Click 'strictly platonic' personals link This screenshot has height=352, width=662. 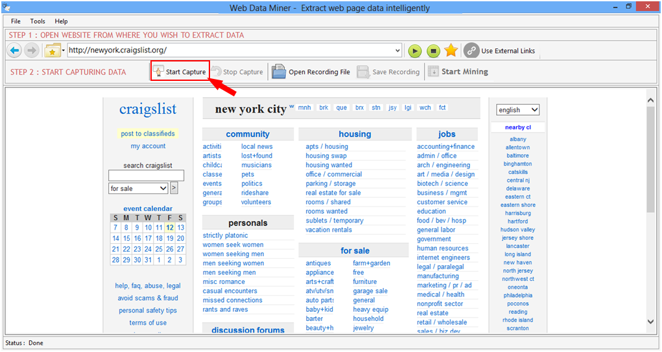click(226, 236)
